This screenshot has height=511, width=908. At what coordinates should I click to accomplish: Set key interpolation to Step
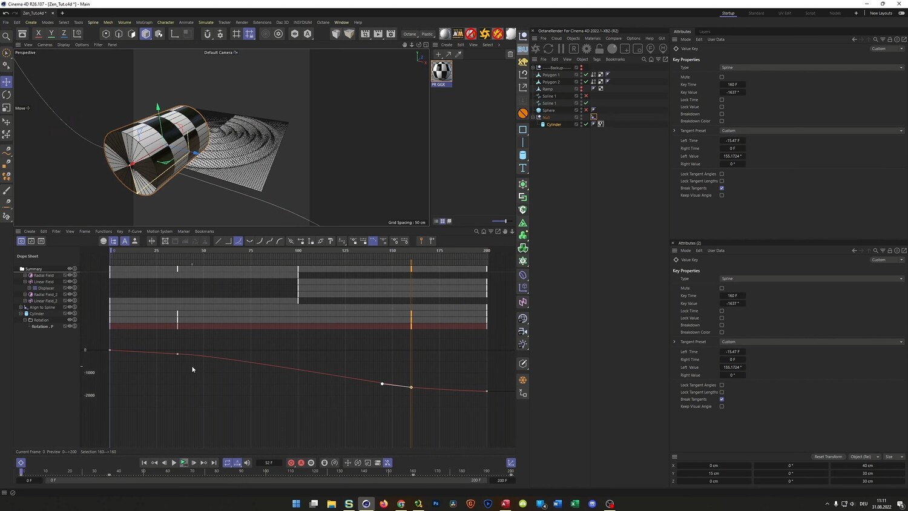[x=228, y=241]
